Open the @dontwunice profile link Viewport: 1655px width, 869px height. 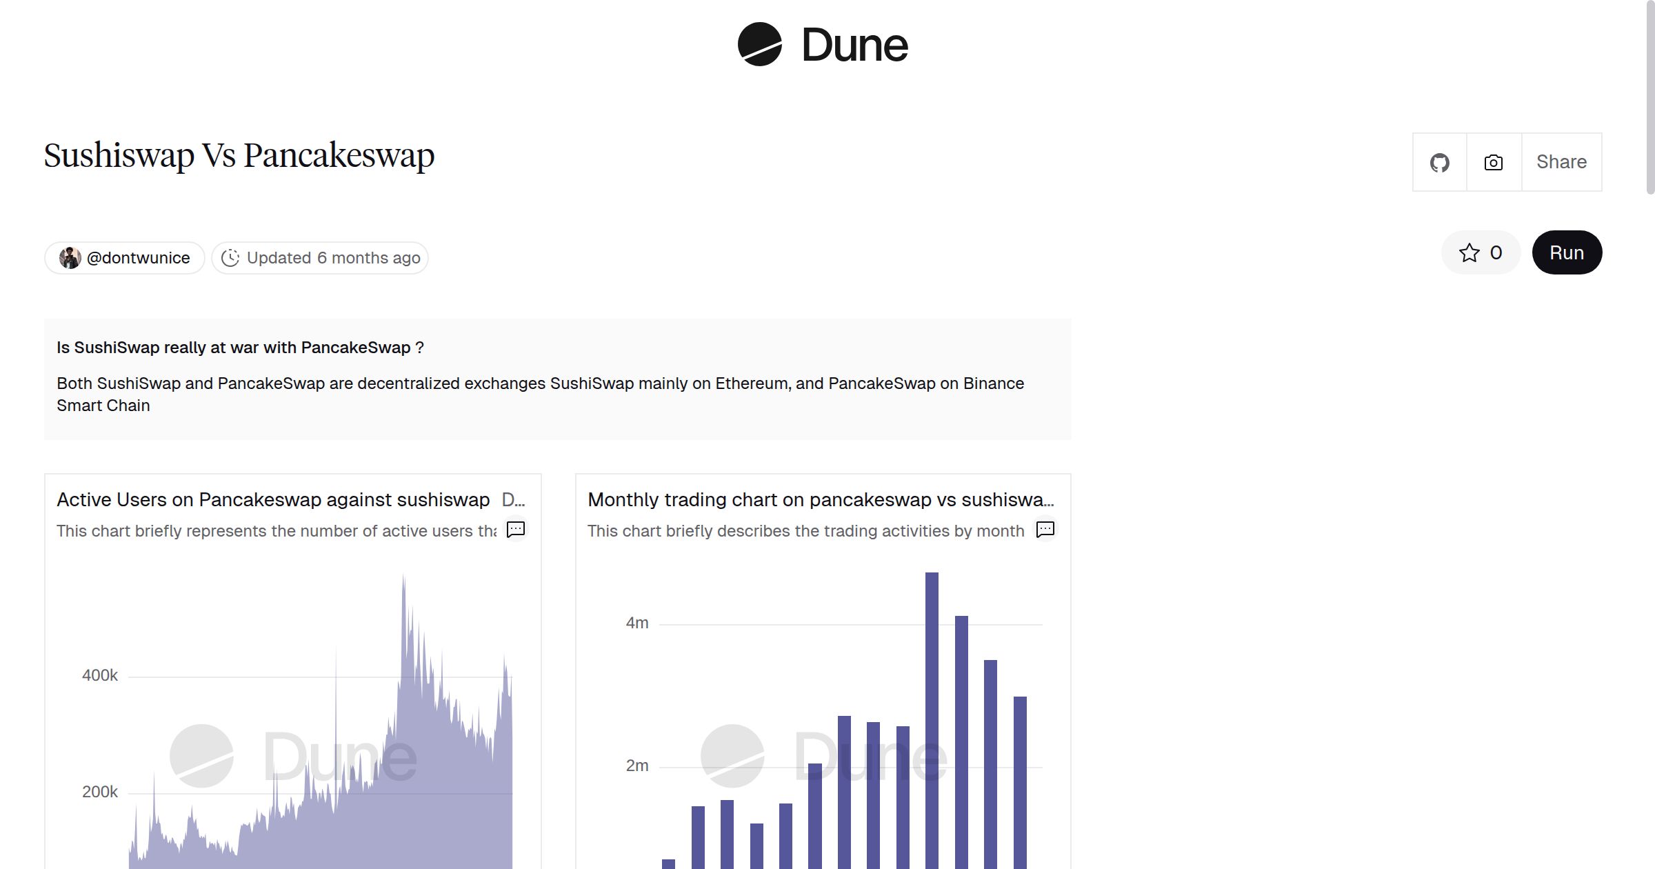coord(138,258)
